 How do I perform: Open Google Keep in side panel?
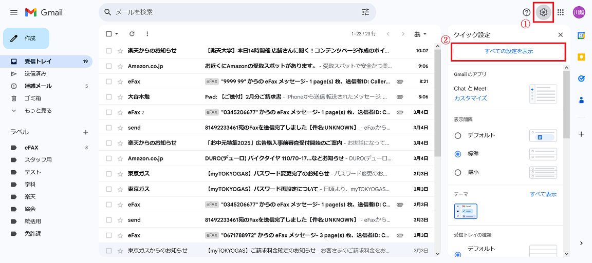point(581,57)
